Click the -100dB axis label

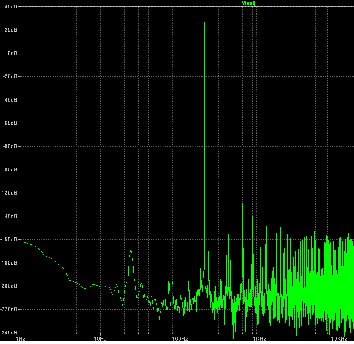(9, 170)
